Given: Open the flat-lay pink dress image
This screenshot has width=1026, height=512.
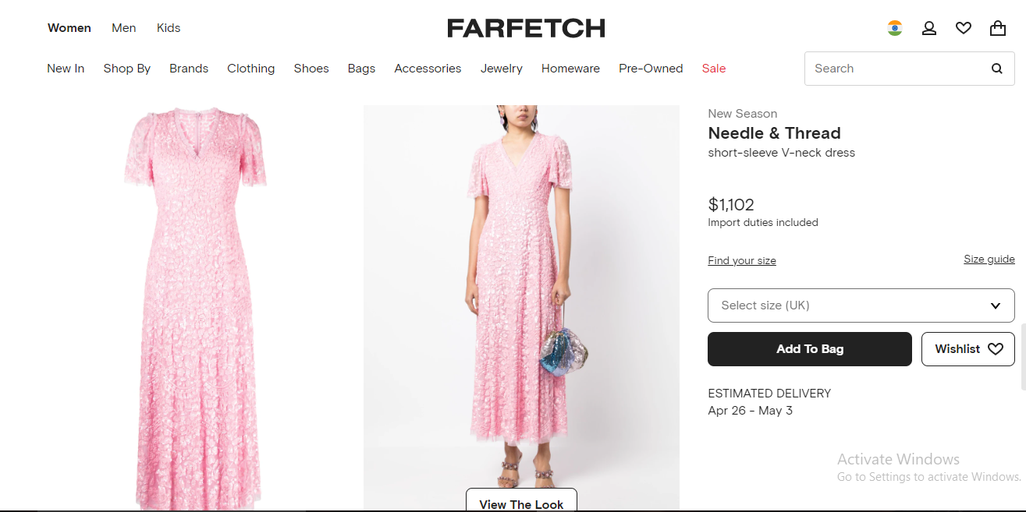Looking at the screenshot, I should pos(195,308).
